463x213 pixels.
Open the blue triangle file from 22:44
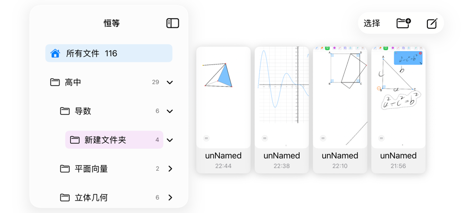click(224, 110)
